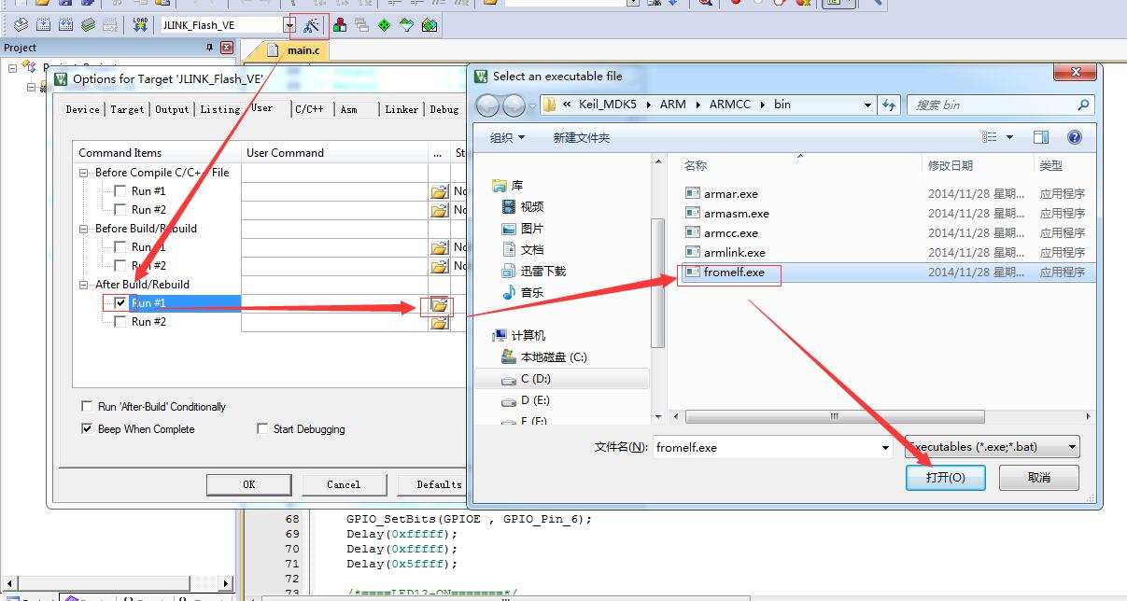
Task: Collapse the Before Build/Rebuild group
Action: pyautogui.click(x=85, y=229)
